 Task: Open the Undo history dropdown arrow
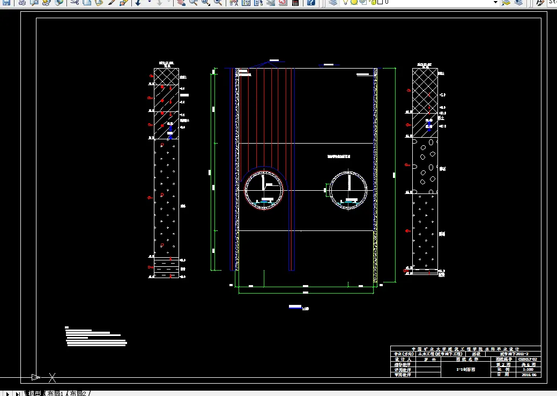click(150, 2)
